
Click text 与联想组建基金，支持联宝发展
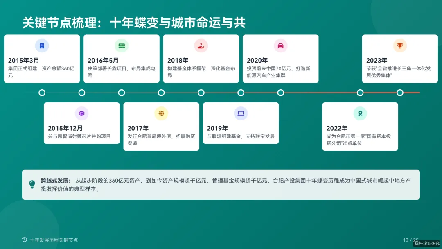point(241,136)
